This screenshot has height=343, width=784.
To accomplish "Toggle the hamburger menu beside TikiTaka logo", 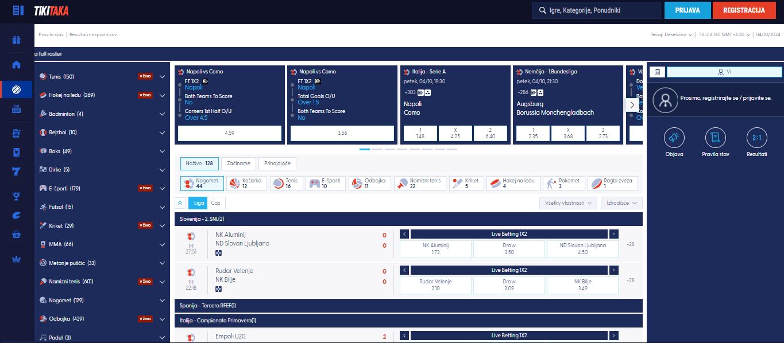I will (18, 10).
